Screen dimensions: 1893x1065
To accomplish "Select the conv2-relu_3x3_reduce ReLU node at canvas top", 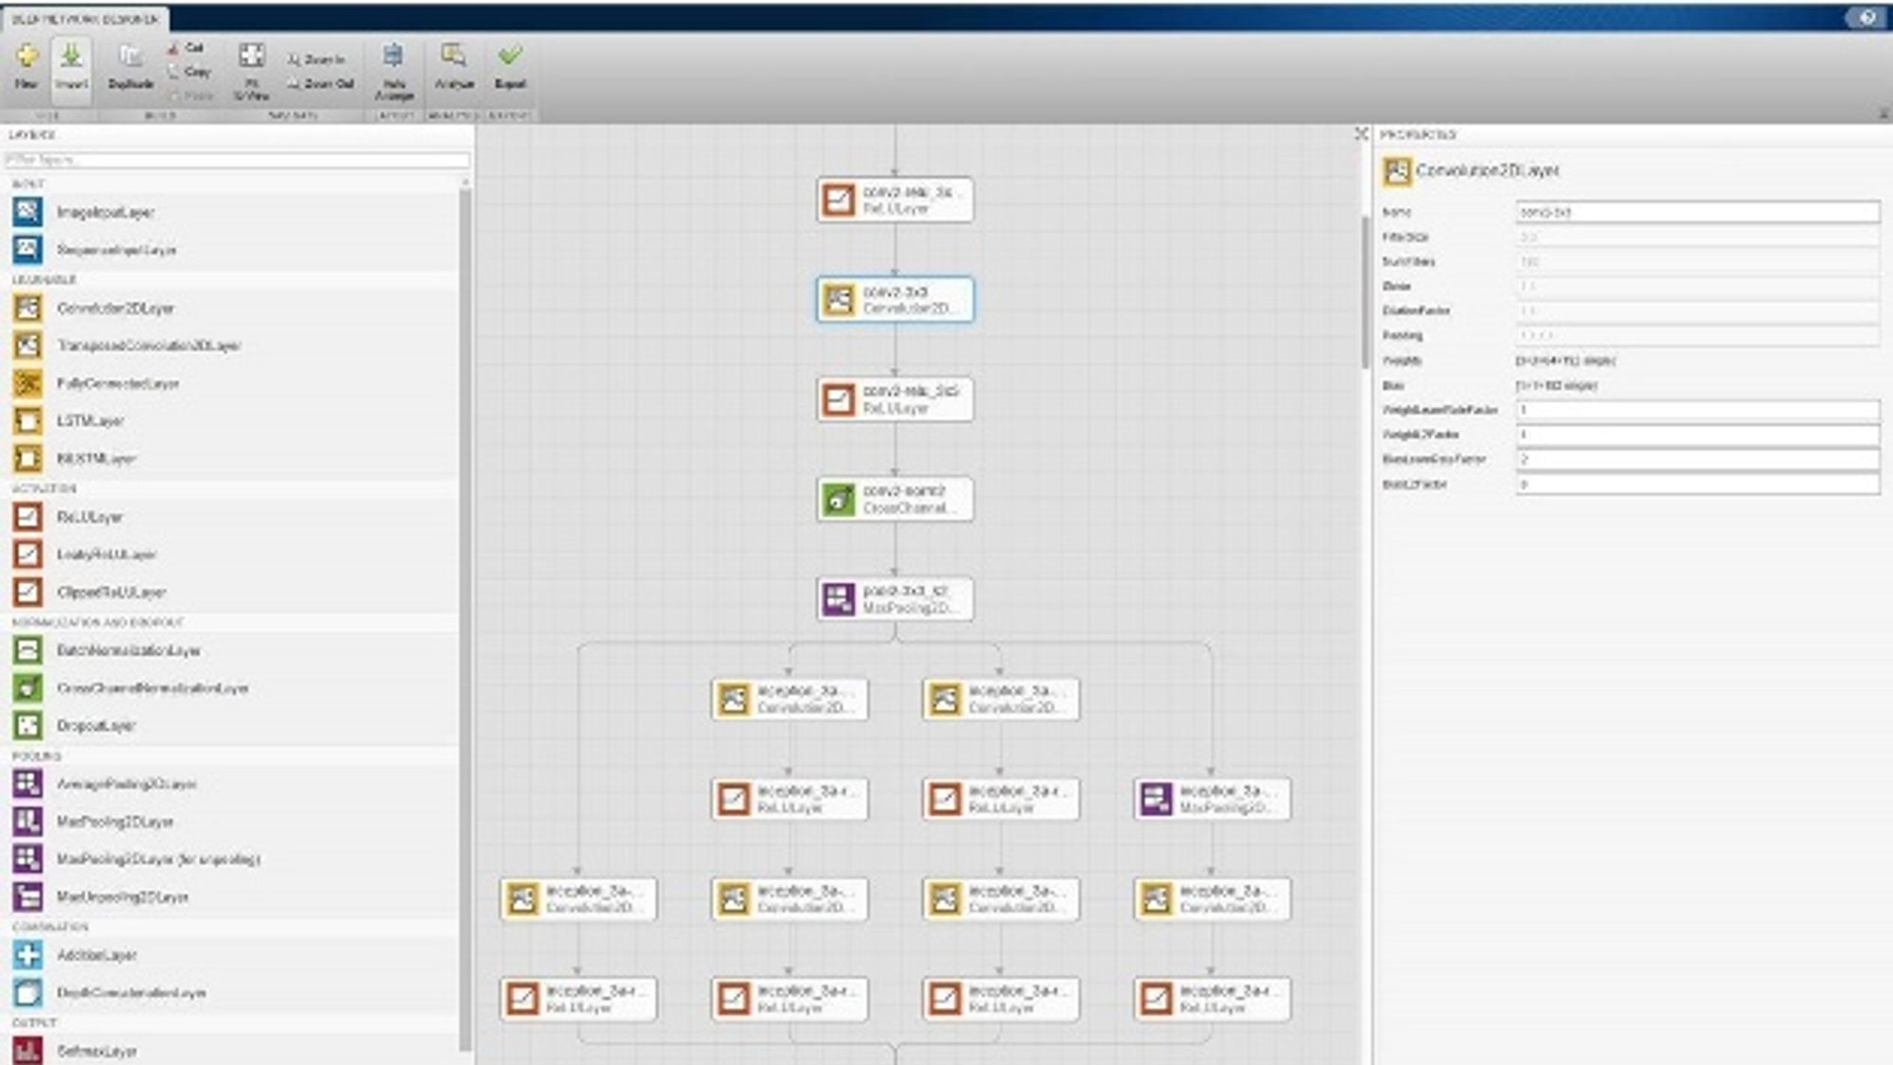I will point(895,200).
